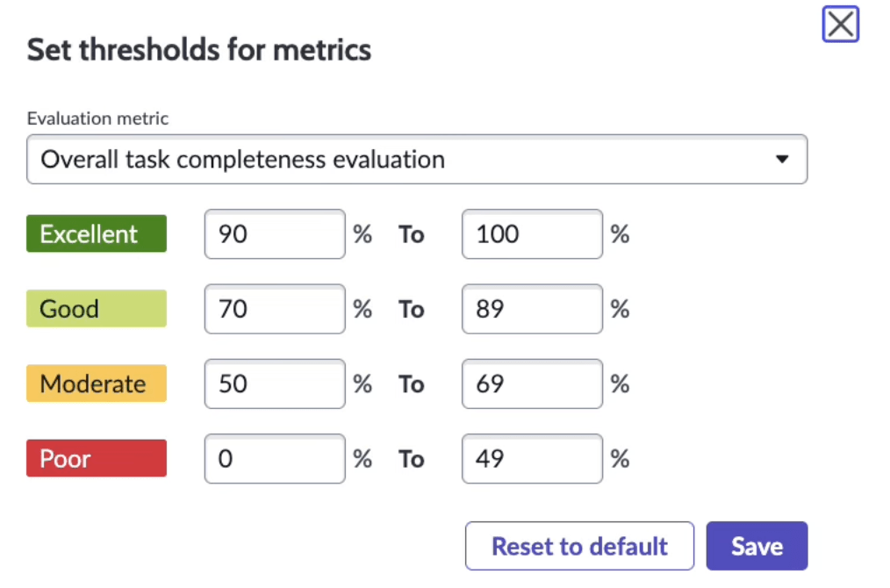Click the "Set thresholds for metrics" heading
Image resolution: width=890 pixels, height=588 pixels.
click(x=199, y=50)
